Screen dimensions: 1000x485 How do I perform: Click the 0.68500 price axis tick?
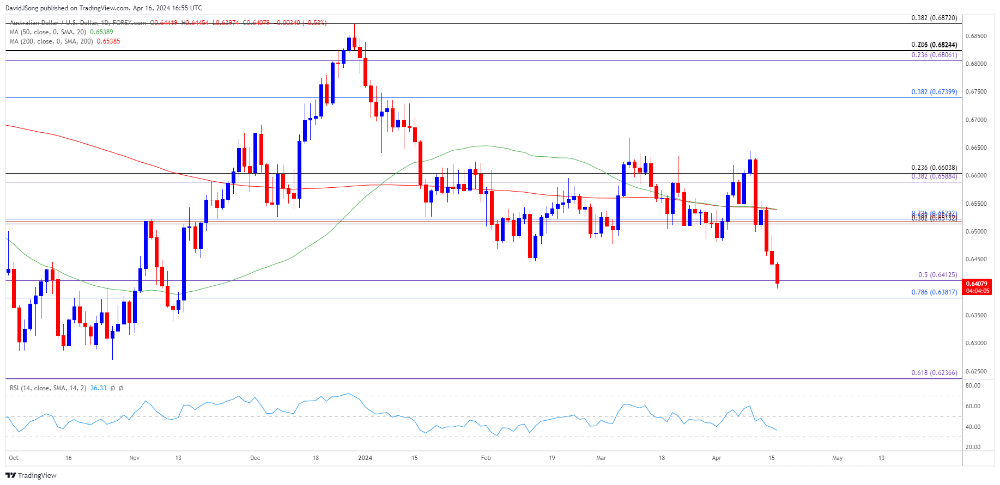coord(976,36)
